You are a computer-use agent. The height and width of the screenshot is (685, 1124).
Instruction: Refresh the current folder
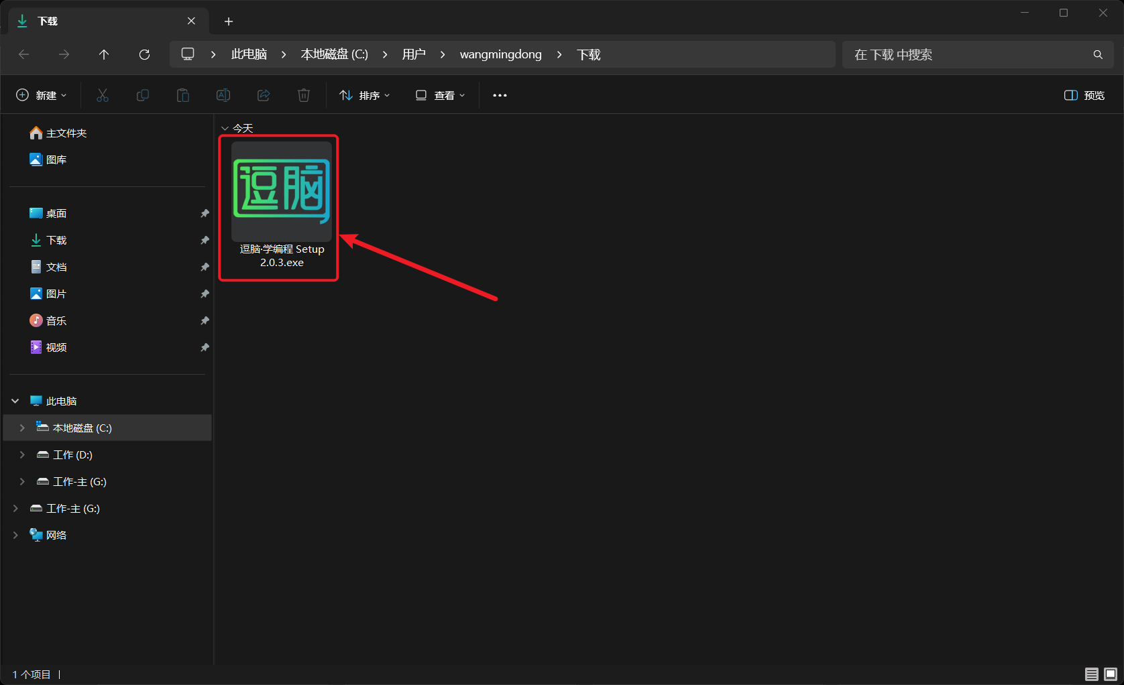point(144,54)
